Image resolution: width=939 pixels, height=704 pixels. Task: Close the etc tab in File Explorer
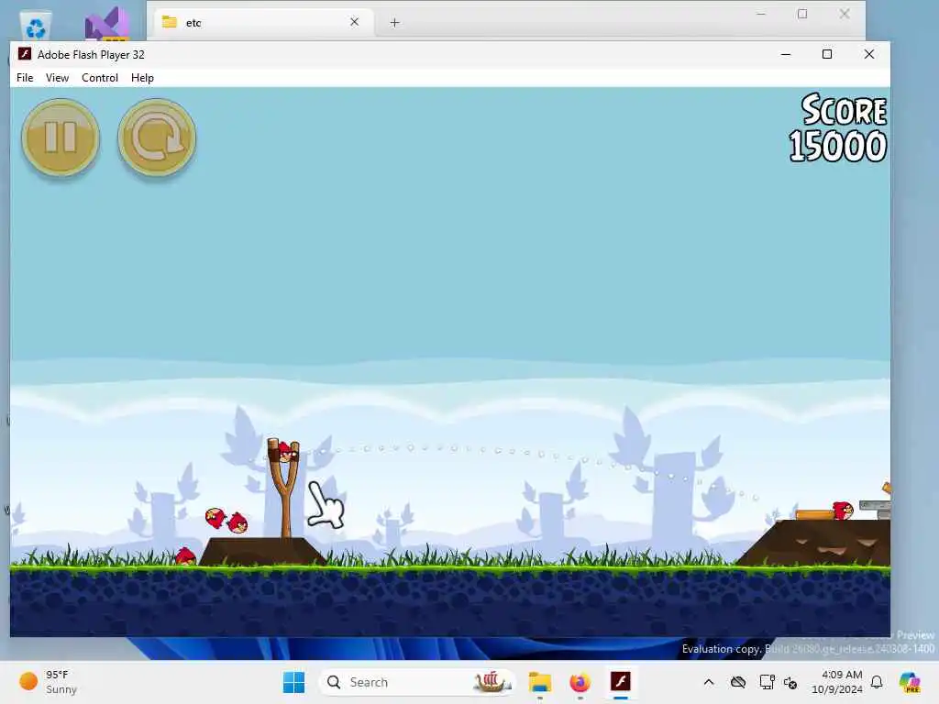tap(355, 22)
